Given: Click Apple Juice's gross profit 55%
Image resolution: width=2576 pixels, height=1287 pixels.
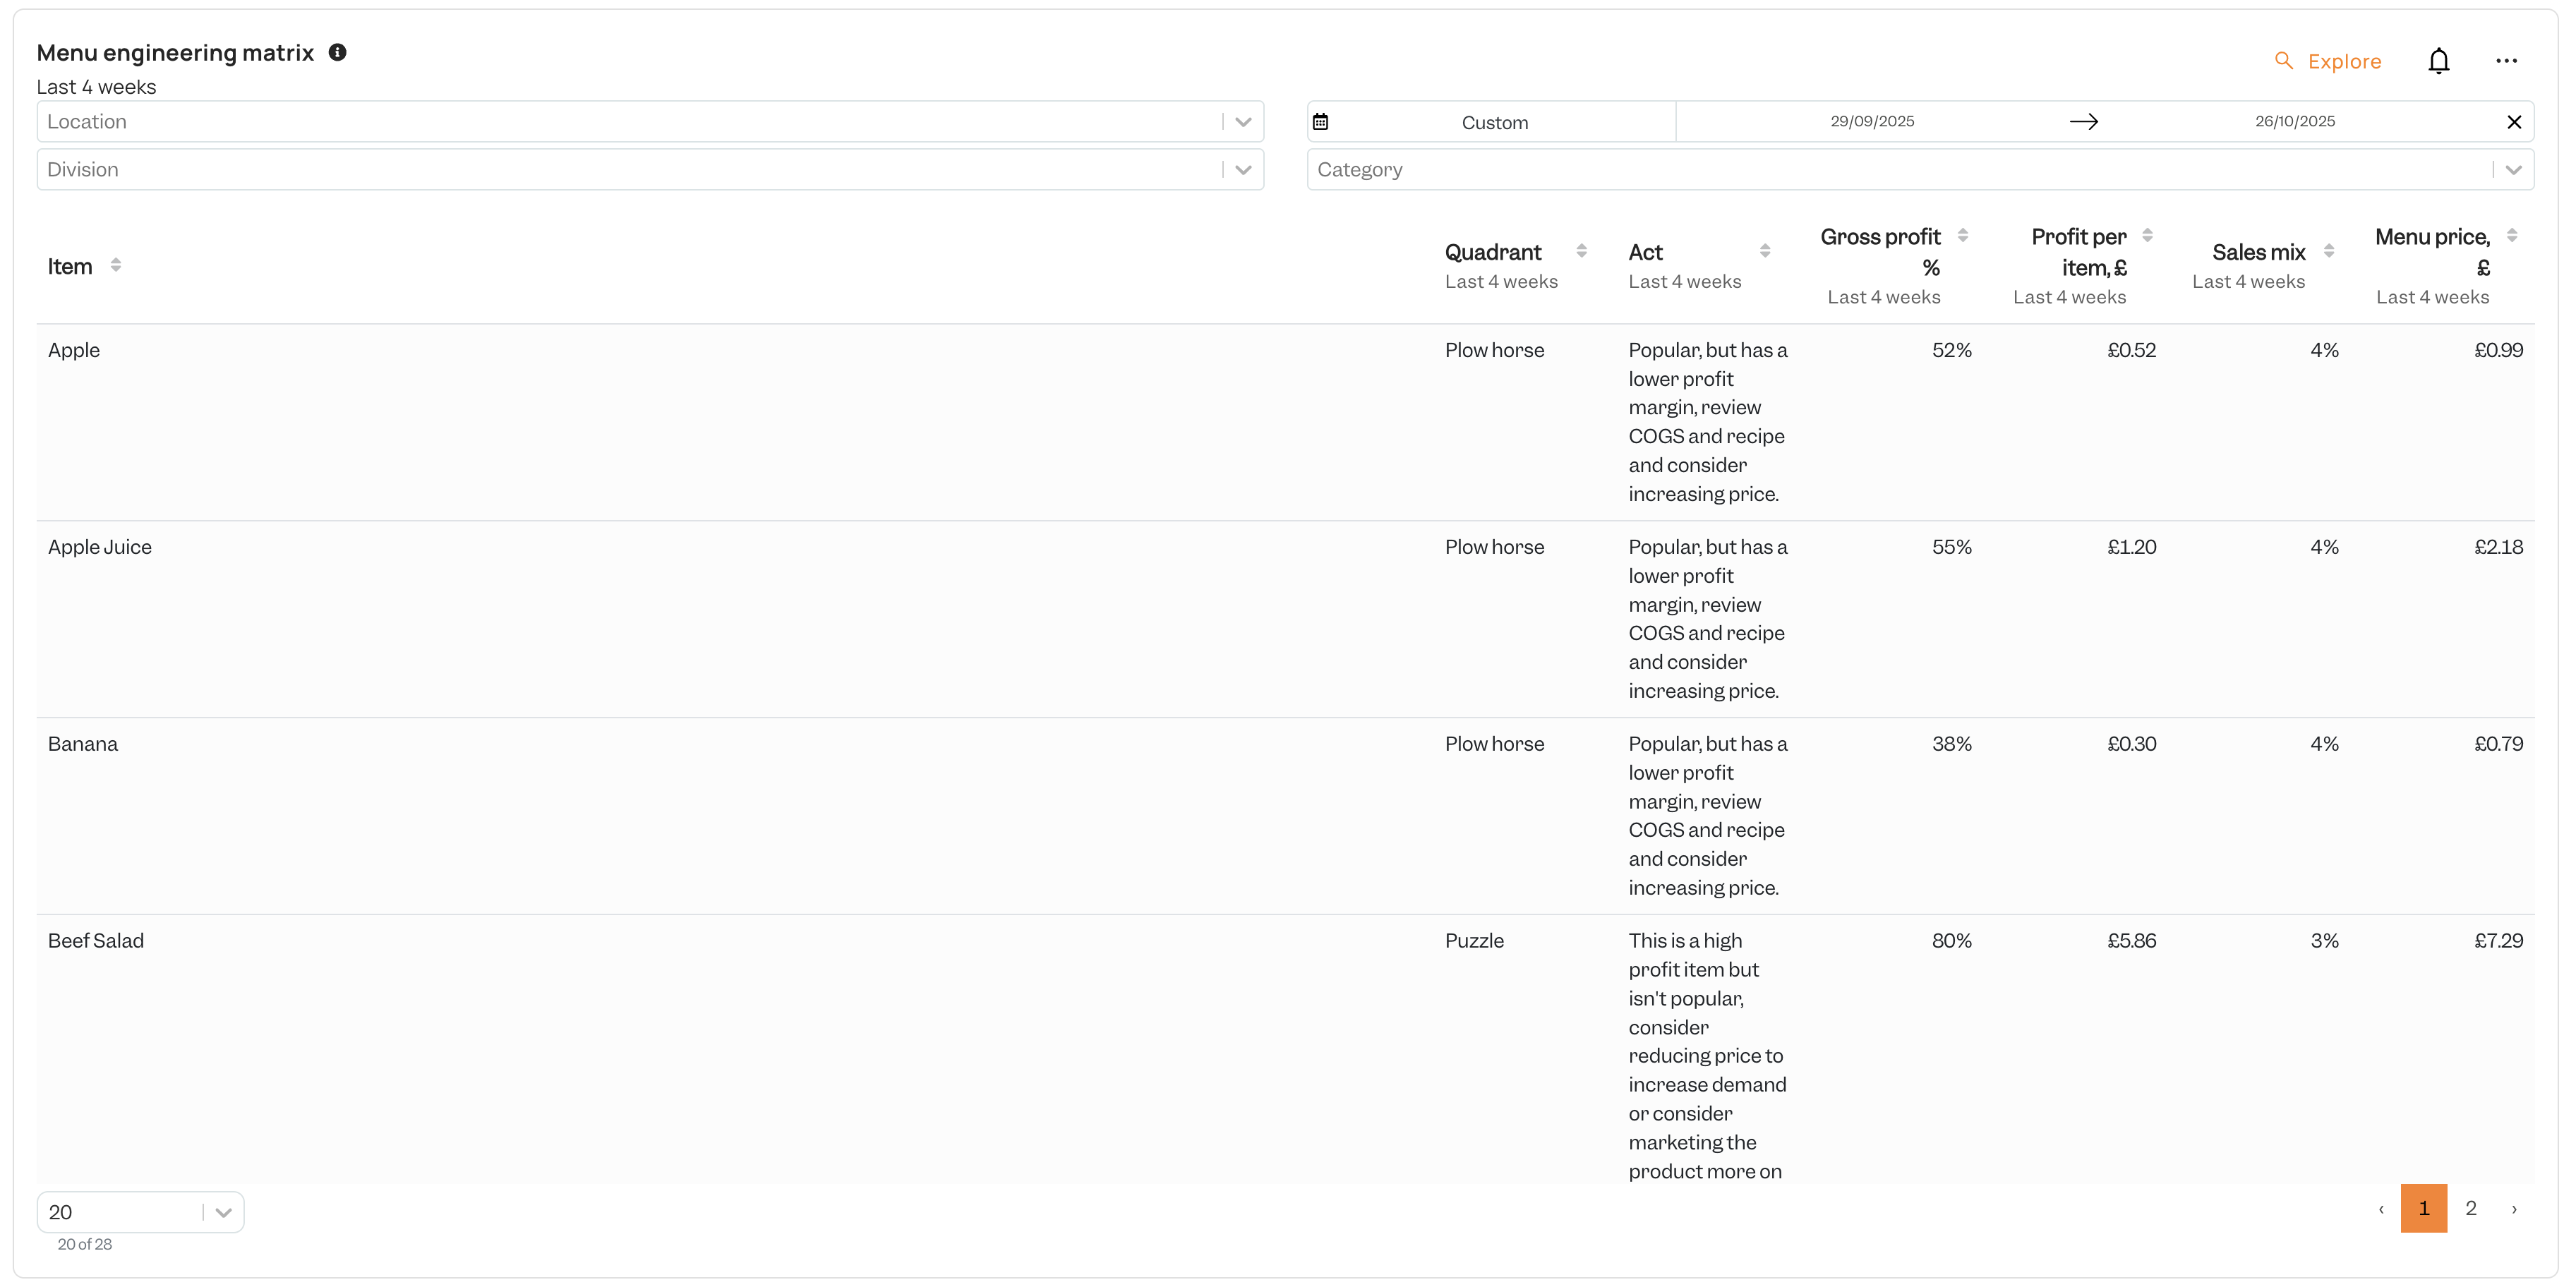Looking at the screenshot, I should pos(1951,547).
